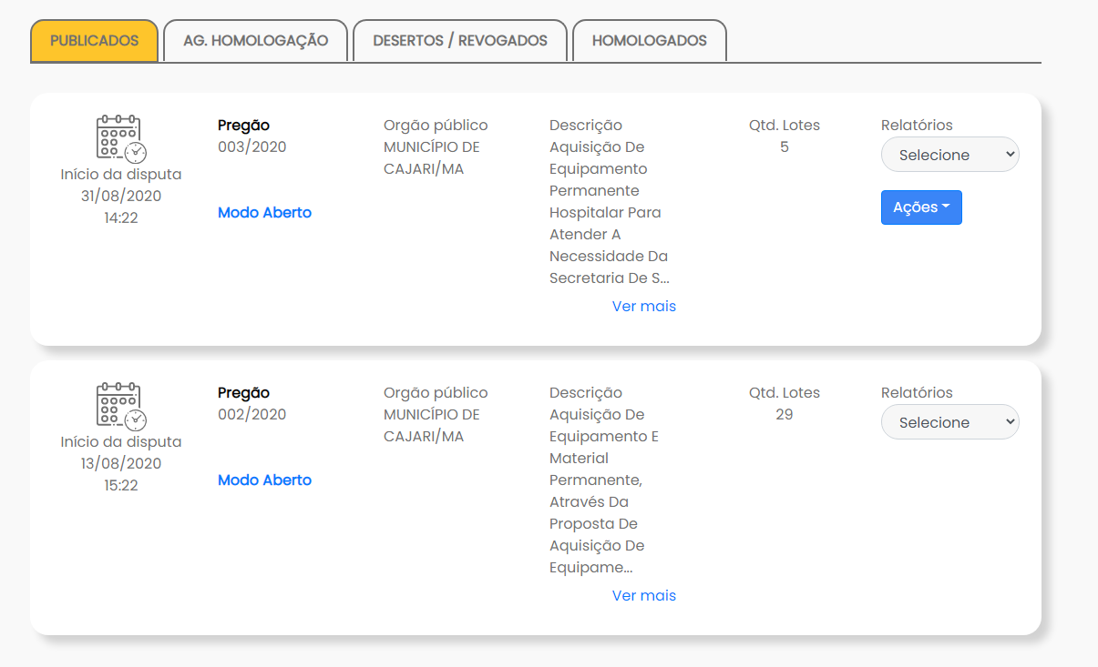This screenshot has width=1098, height=667.
Task: Click Modo Aberto link for Pregão 003/2020
Action: (264, 213)
